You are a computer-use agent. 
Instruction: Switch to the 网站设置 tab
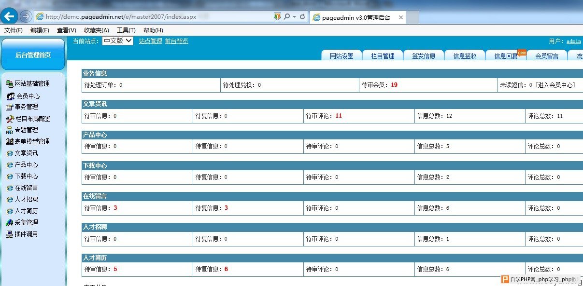coord(341,55)
